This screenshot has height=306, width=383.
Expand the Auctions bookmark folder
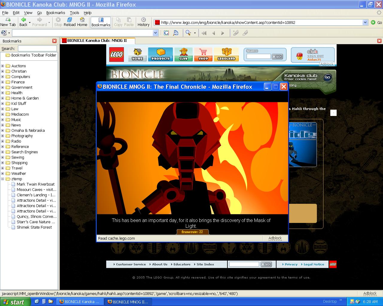[x=3, y=66]
